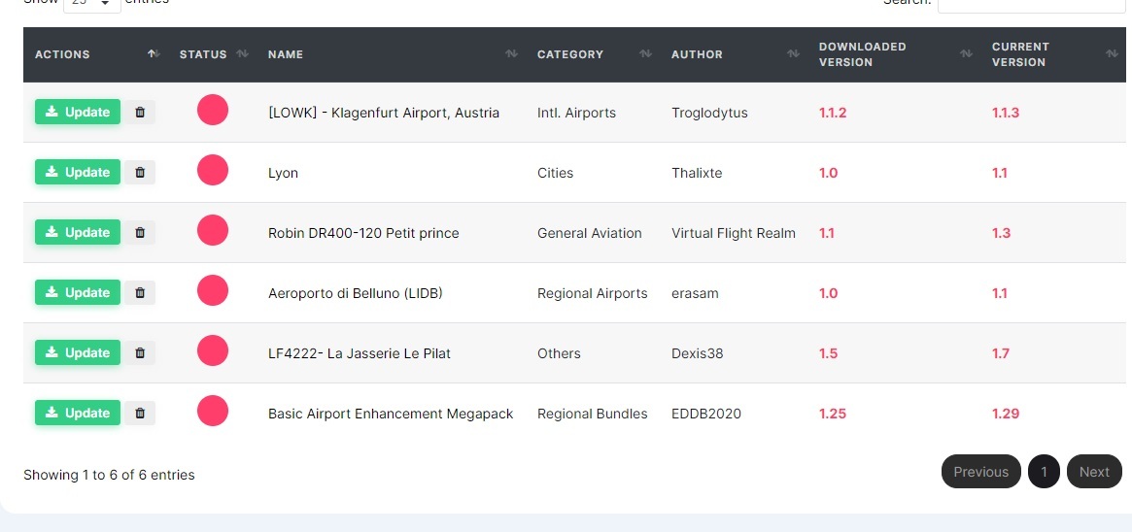Trash the Basic Airport Enhancement Megapack entry

point(140,414)
